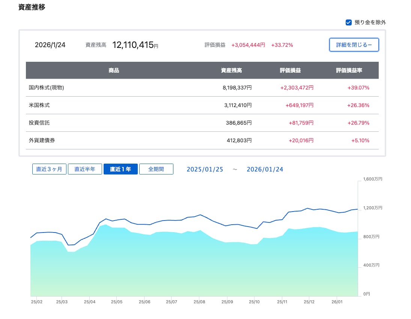Uncheck the 預り金を除外 checkbox
This screenshot has height=319, width=411.
coord(349,22)
